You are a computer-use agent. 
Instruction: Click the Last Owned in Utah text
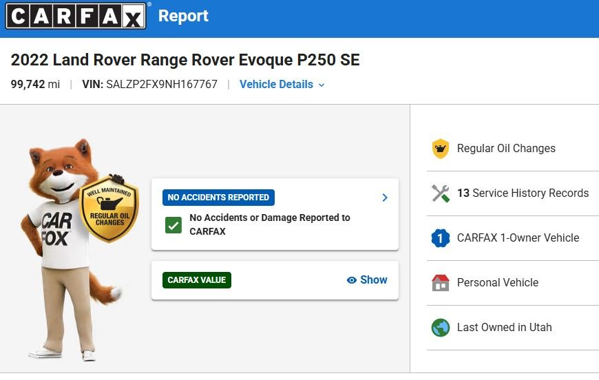click(x=504, y=327)
